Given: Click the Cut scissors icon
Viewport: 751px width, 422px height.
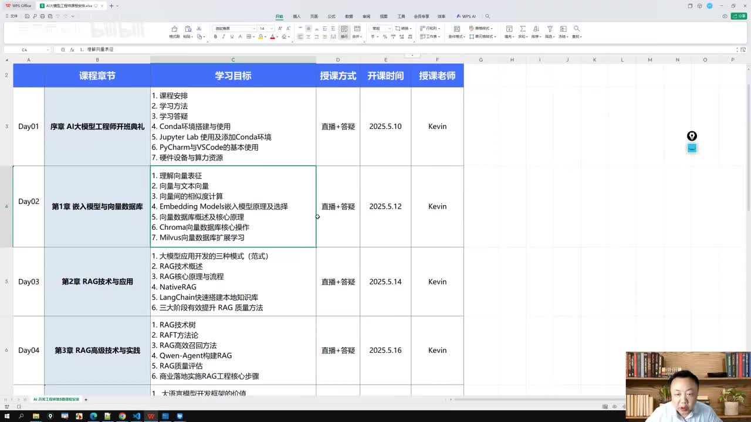Looking at the screenshot, I should (x=199, y=28).
